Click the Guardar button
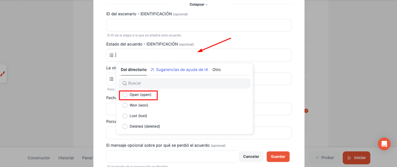Viewport: 397px width, 167px height. click(278, 157)
